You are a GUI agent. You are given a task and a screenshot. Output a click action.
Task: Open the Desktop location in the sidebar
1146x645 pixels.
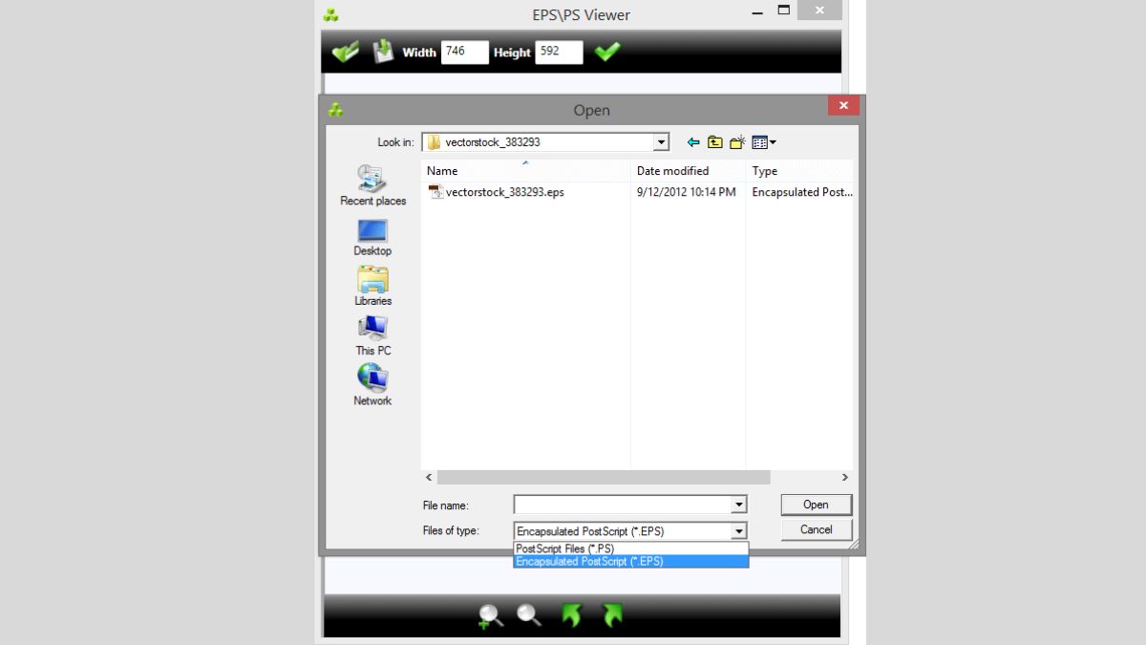pyautogui.click(x=371, y=236)
